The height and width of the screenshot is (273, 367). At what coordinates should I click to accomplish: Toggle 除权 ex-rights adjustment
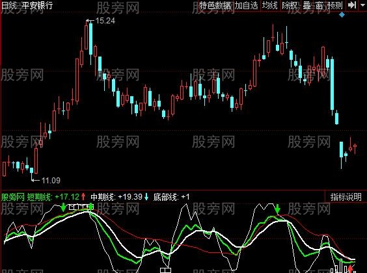tap(290, 5)
